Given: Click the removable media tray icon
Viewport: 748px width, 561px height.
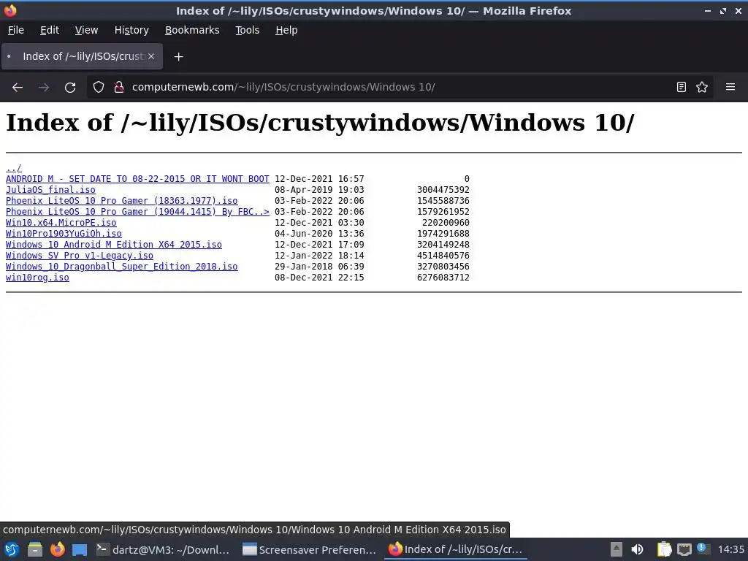Looking at the screenshot, I should 617,549.
